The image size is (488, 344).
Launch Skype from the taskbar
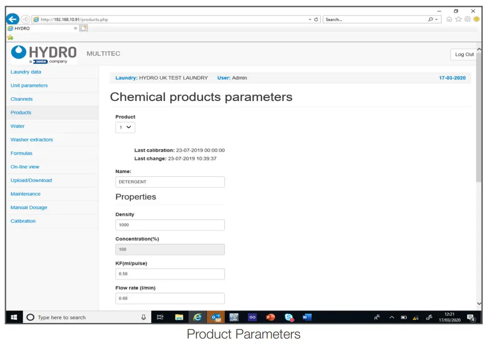(289, 317)
